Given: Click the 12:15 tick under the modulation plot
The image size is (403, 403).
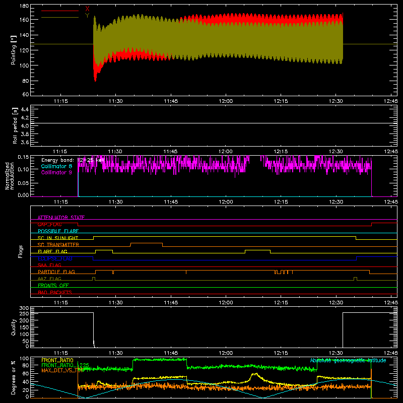Looking at the screenshot, I should (281, 202).
